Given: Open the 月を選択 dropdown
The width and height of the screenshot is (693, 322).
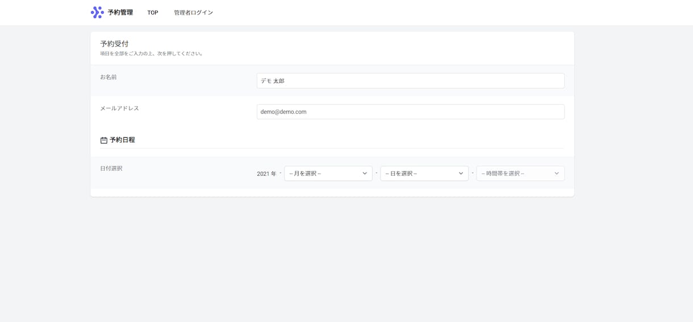Looking at the screenshot, I should coord(328,173).
